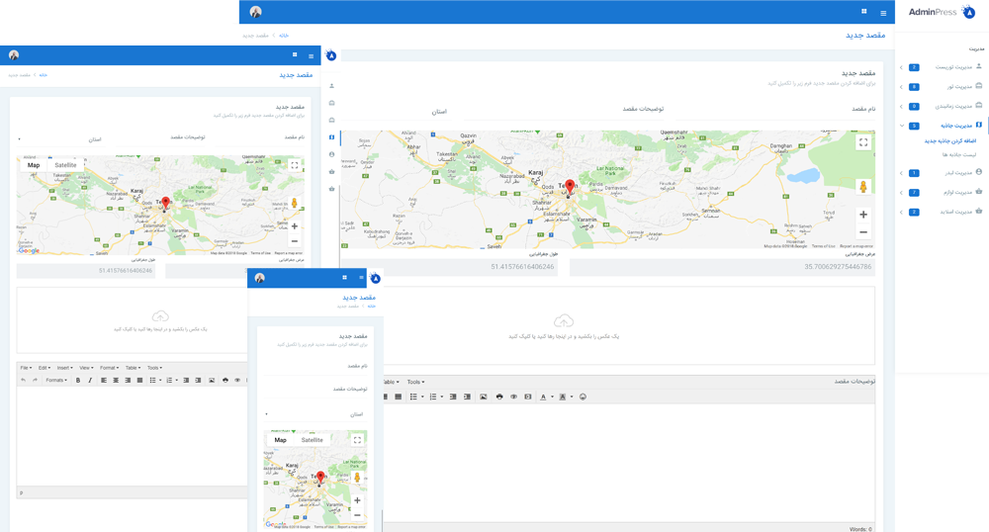Click the Bold icon in the left editor
Viewport: 989px width, 532px height.
coord(78,380)
